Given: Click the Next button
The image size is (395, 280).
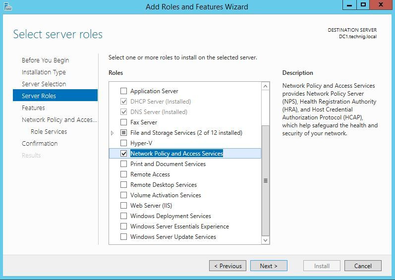Looking at the screenshot, I should click(x=268, y=266).
